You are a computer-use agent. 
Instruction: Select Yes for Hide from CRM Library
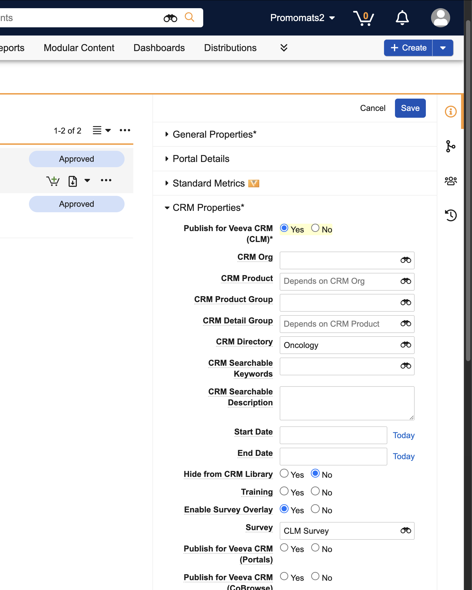(284, 473)
